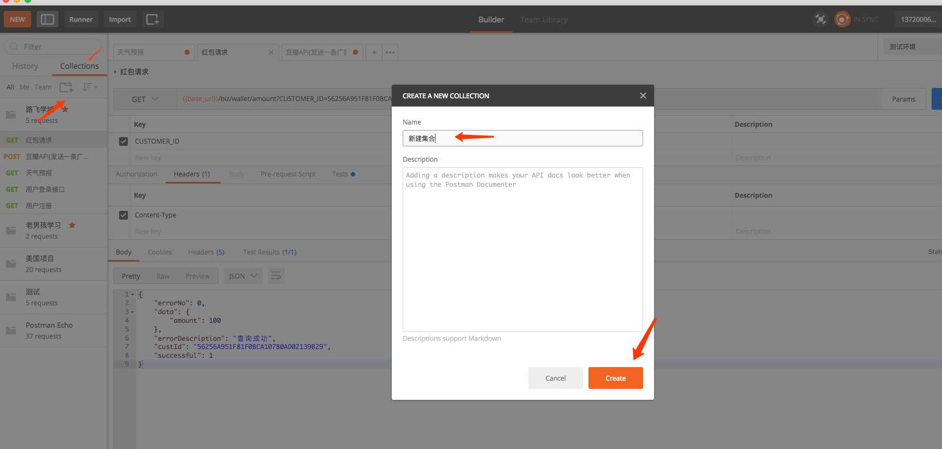Image resolution: width=942 pixels, height=449 pixels.
Task: Toggle the CUSTOMER_ID parameter checkbox
Action: pyautogui.click(x=123, y=141)
